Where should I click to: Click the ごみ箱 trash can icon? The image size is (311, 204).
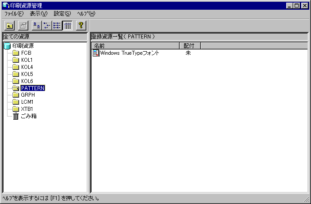point(15,116)
